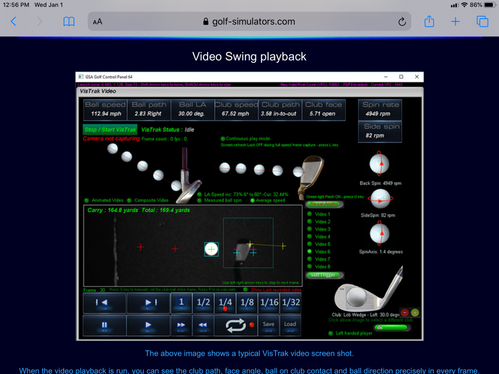The image size is (499, 374).
Task: Reload the page with refresh icon
Action: (x=402, y=22)
